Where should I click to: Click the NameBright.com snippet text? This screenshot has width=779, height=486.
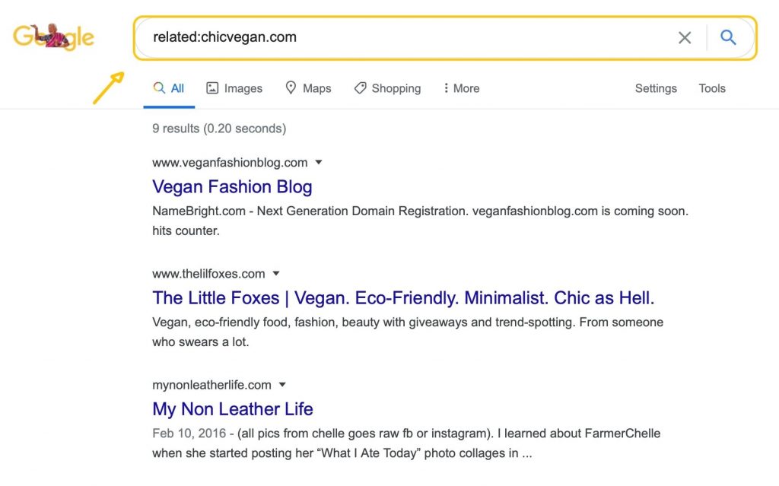(x=420, y=221)
